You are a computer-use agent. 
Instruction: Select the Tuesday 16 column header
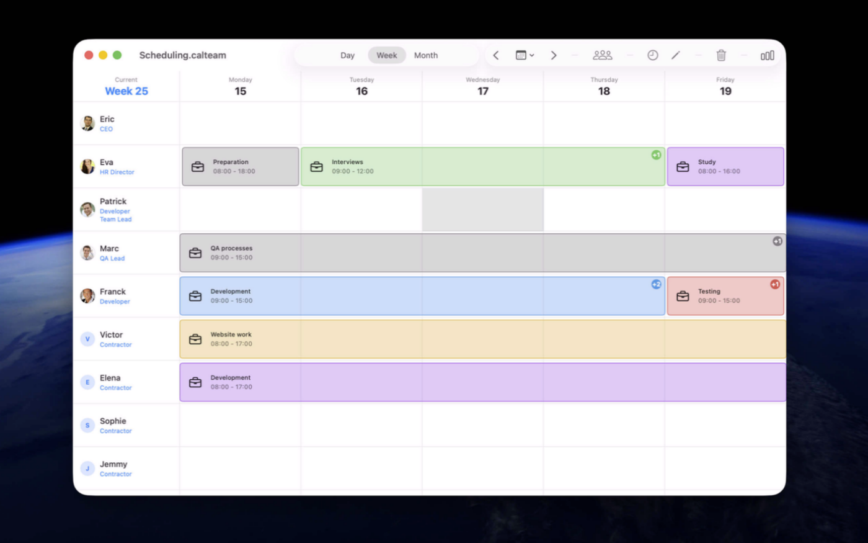[361, 86]
